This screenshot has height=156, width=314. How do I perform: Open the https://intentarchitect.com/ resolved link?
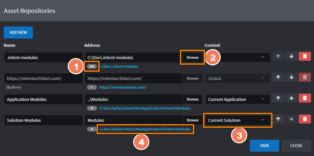(x=122, y=87)
